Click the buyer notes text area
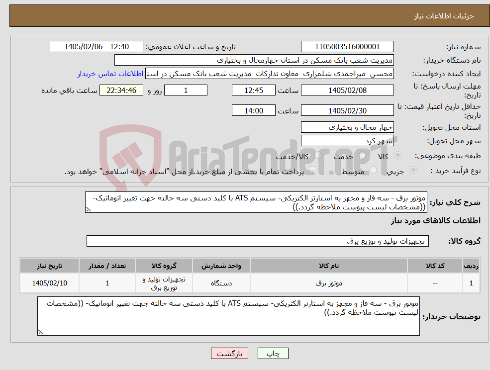The image size is (490, 370). click(x=228, y=316)
